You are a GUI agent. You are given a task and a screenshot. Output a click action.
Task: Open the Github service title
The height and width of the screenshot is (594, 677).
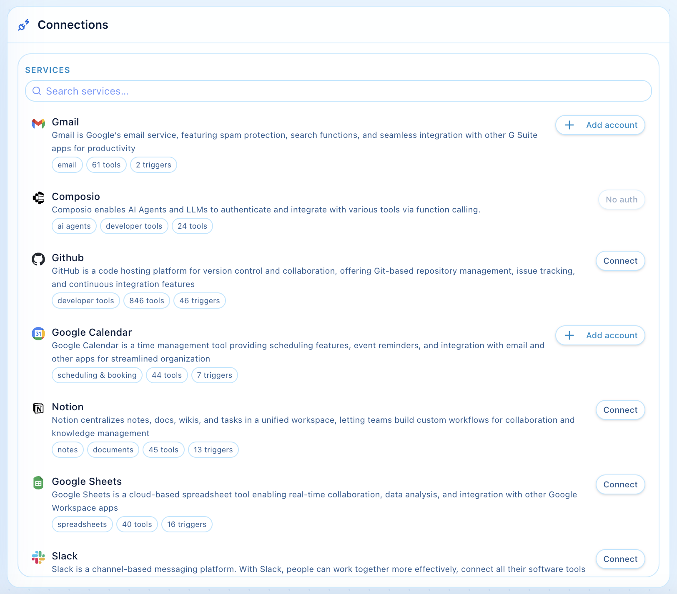pyautogui.click(x=68, y=258)
